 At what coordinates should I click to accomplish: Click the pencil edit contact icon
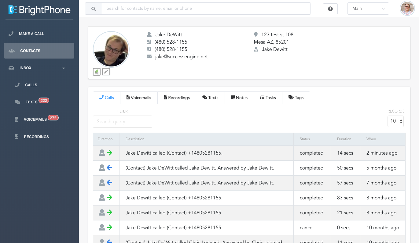click(x=106, y=72)
